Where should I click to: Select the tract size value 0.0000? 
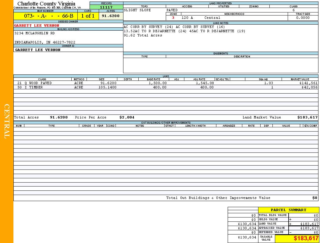coord(303,18)
